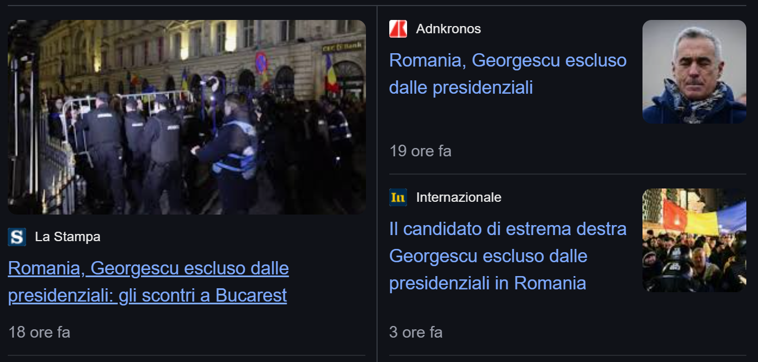Click the Georgescu portrait thumbnail
This screenshot has height=362, width=758.
[x=694, y=71]
